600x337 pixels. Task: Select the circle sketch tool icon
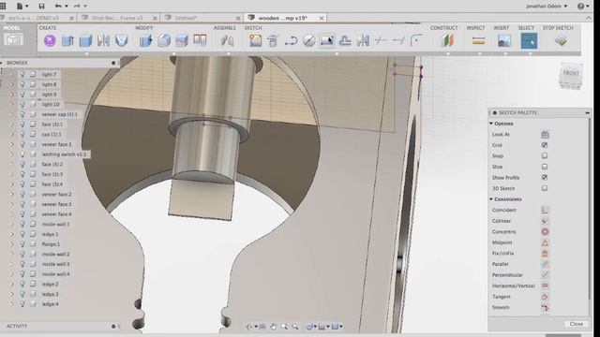coord(308,40)
